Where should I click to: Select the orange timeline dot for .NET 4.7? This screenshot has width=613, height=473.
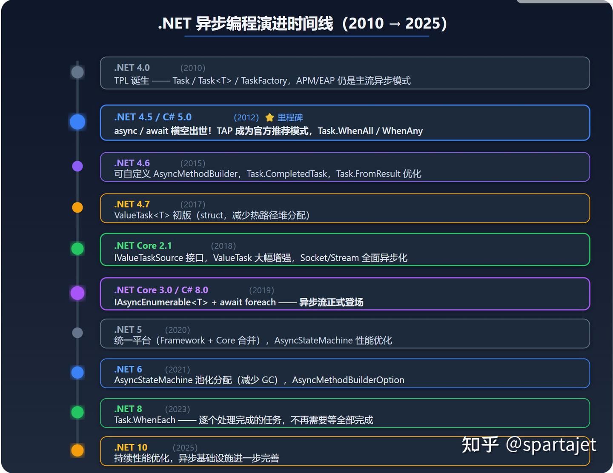click(x=77, y=208)
